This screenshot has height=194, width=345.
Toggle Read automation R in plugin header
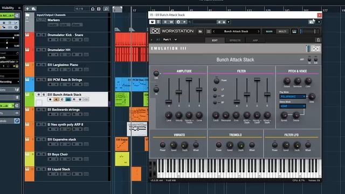165,22
